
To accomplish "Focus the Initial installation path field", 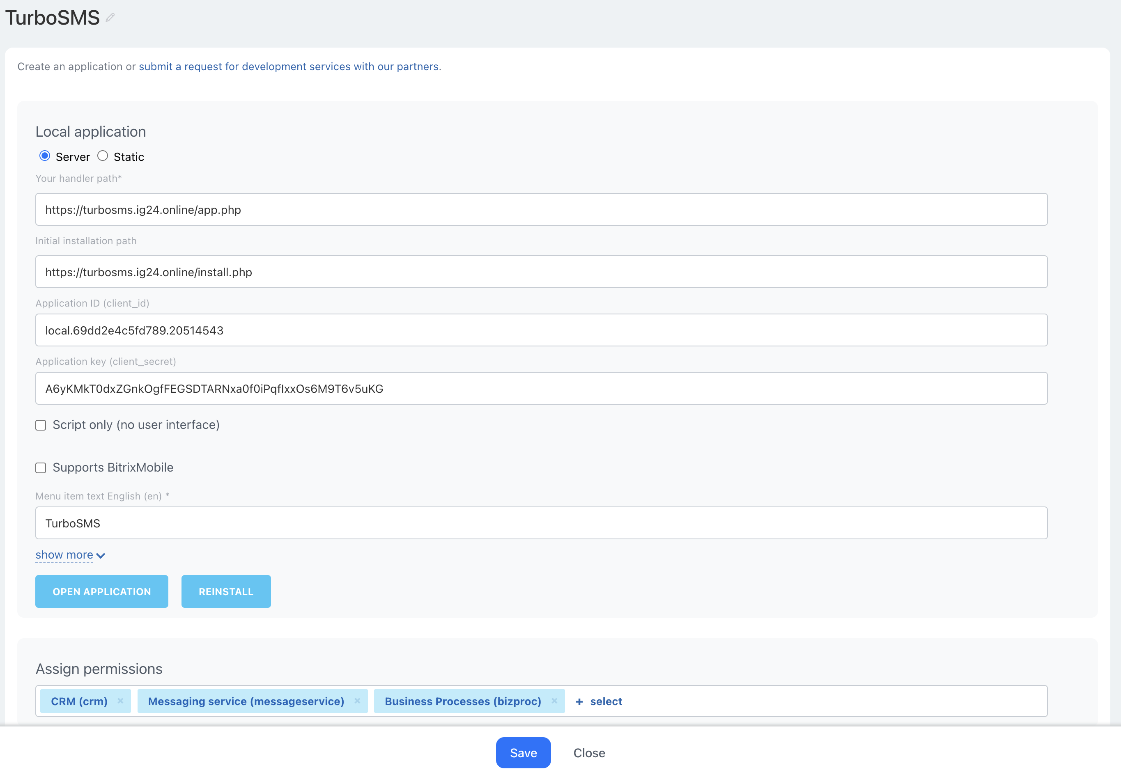I will pos(542,272).
